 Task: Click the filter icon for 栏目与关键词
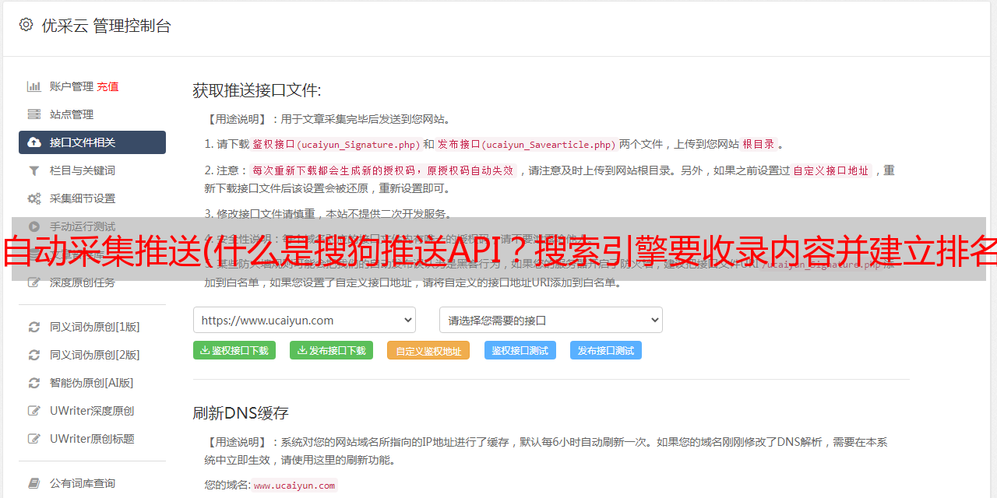[x=34, y=170]
